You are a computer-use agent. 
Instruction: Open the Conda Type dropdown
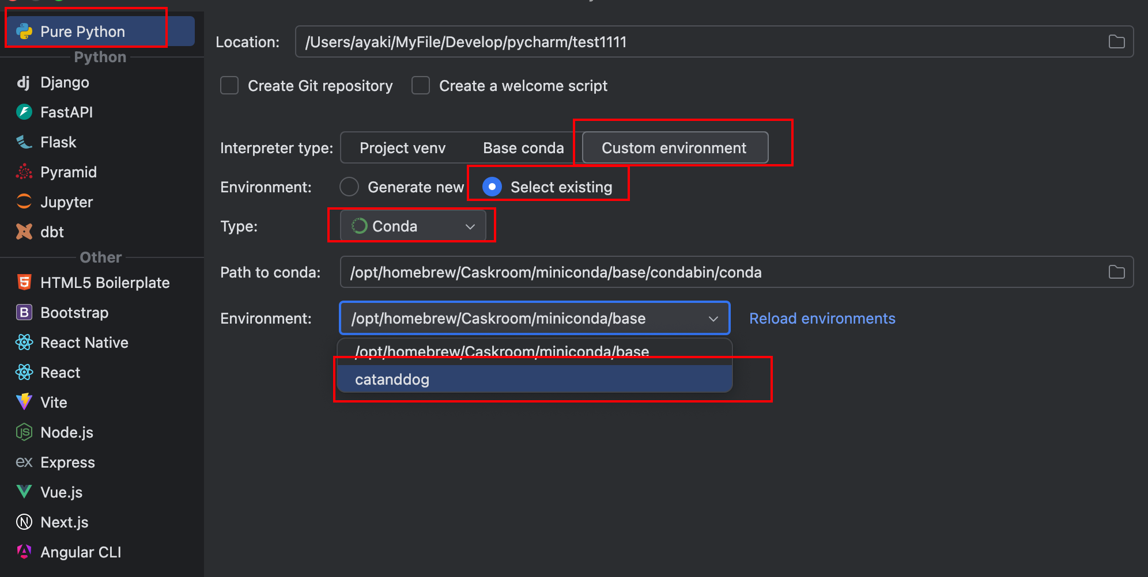(x=413, y=226)
